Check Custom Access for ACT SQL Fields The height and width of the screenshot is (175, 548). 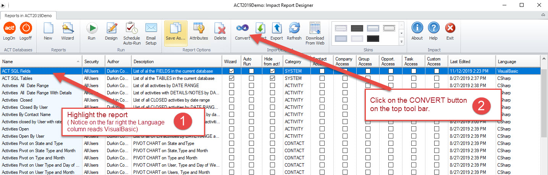(436, 71)
